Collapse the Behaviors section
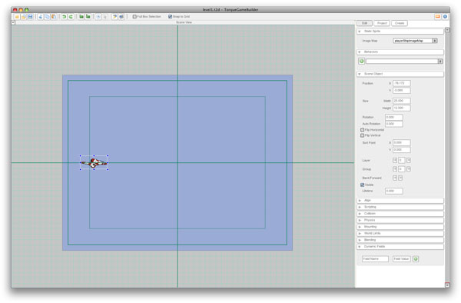 (x=400, y=52)
